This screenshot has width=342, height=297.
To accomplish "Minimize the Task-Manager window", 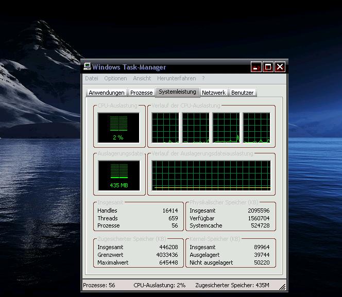I will coord(256,67).
